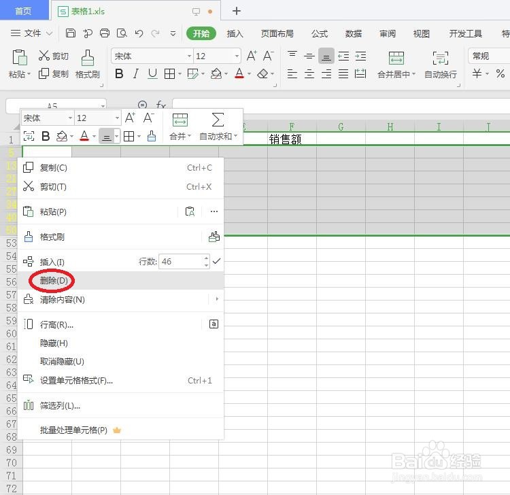Image resolution: width=510 pixels, height=495 pixels.
Task: Decrease font size in ribbon
Action: coord(269,56)
